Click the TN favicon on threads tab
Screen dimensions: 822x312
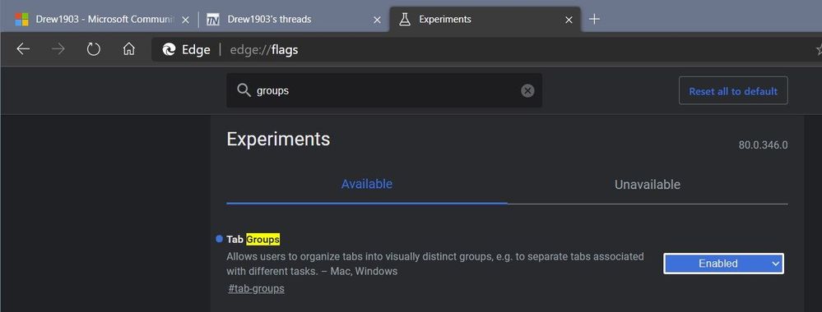[x=212, y=20]
